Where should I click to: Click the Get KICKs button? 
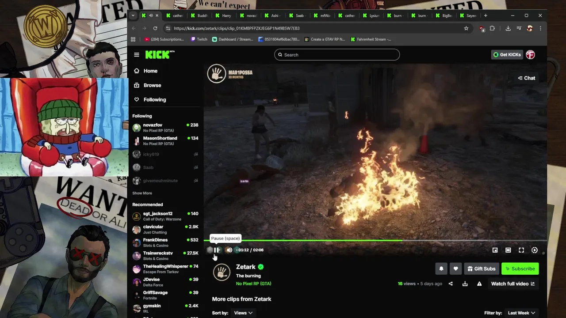507,55
